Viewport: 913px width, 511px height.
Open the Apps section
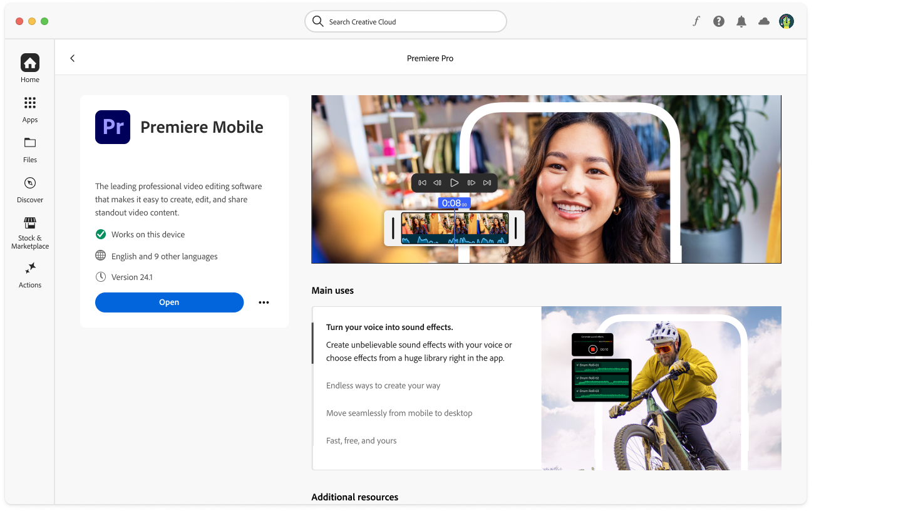tap(30, 110)
